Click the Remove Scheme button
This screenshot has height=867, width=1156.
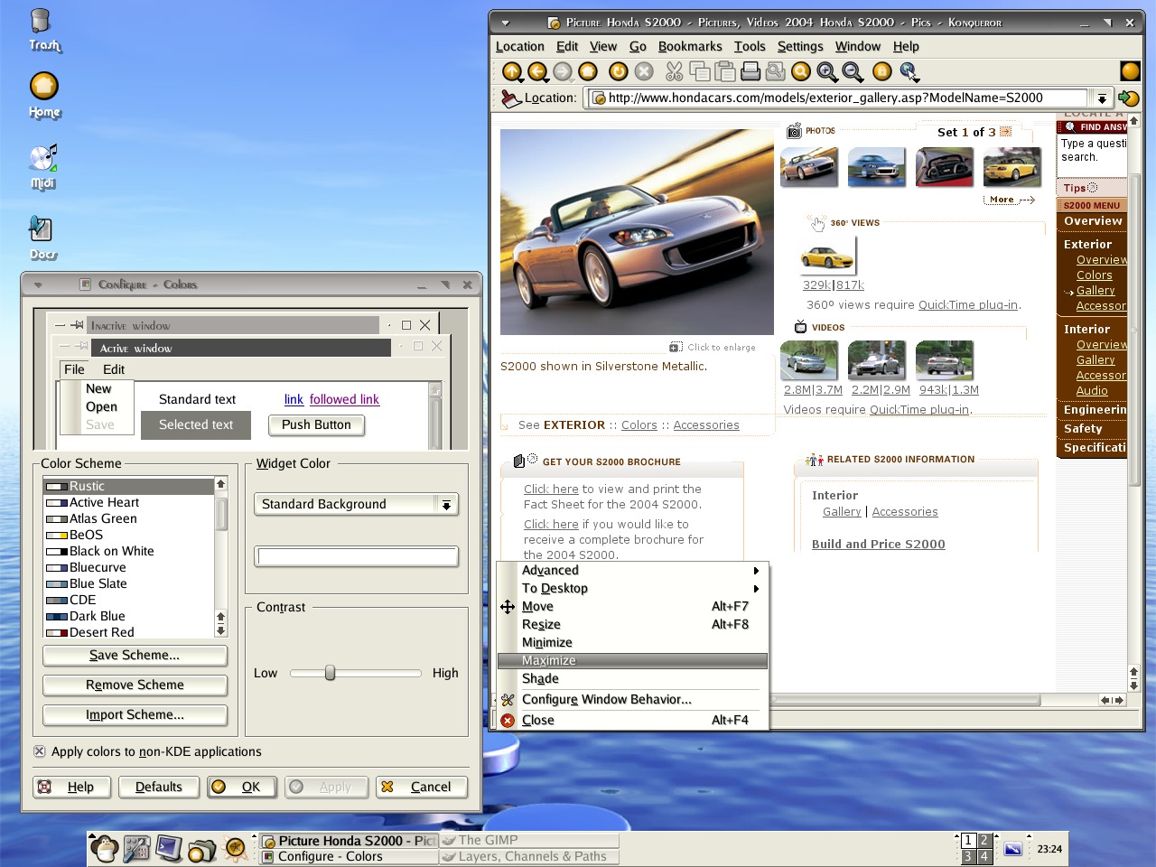click(135, 685)
